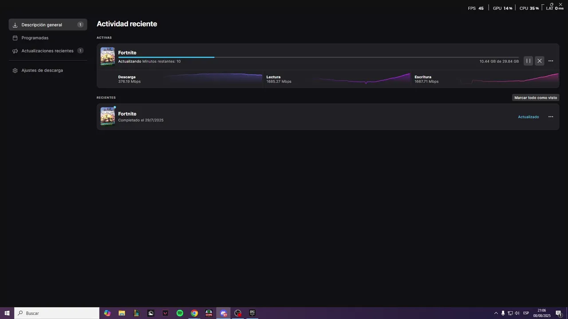Click the FPS 45 overlay reading
This screenshot has width=568, height=319.
[x=476, y=8]
